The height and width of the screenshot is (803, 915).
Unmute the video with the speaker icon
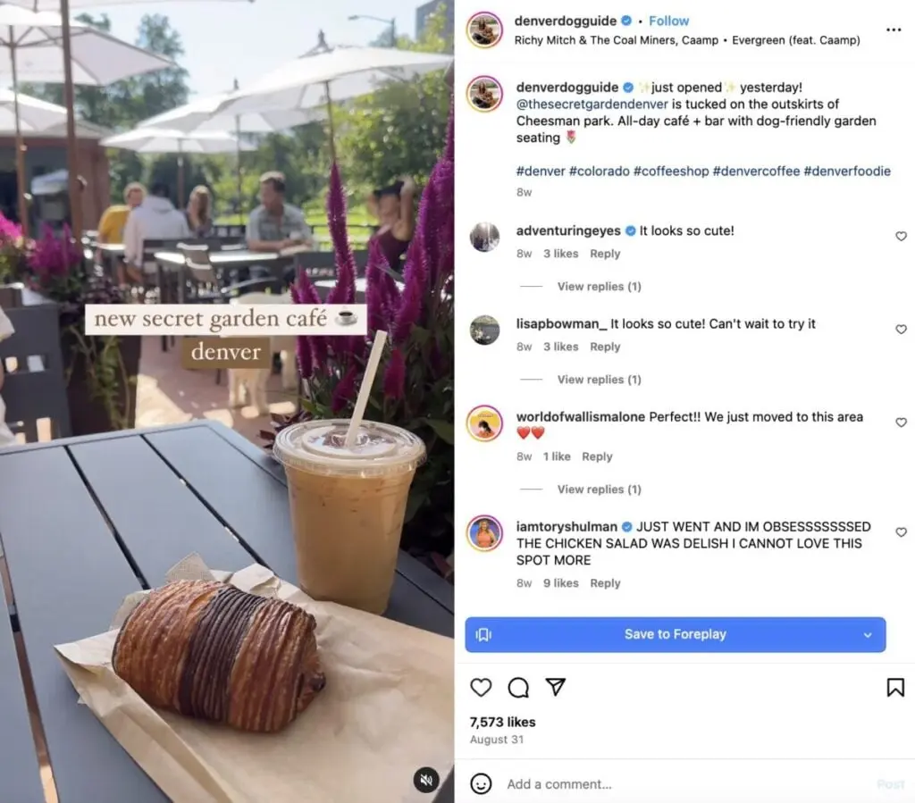pyautogui.click(x=426, y=780)
